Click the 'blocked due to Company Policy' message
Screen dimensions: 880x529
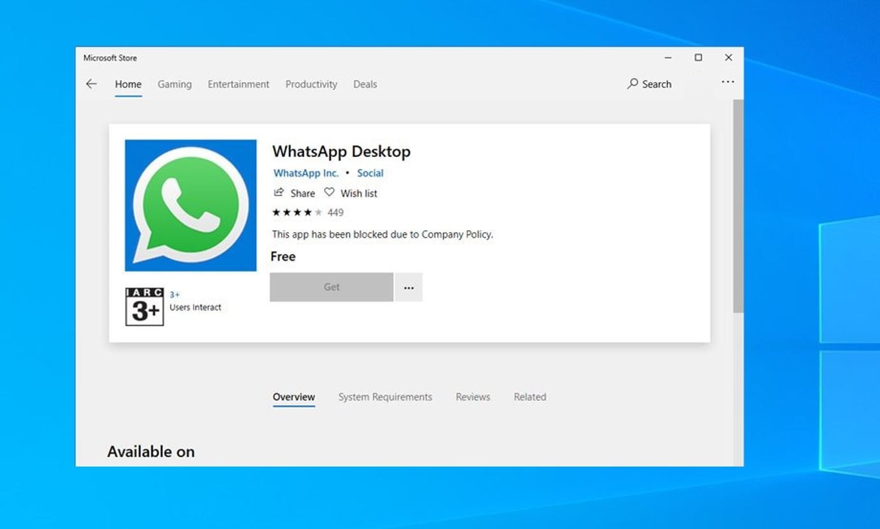(383, 234)
